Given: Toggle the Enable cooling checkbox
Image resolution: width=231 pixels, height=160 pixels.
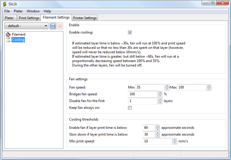Looking at the screenshot, I should [130, 32].
